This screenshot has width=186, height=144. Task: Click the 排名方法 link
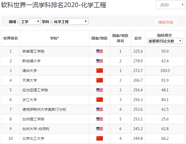tap(166, 22)
